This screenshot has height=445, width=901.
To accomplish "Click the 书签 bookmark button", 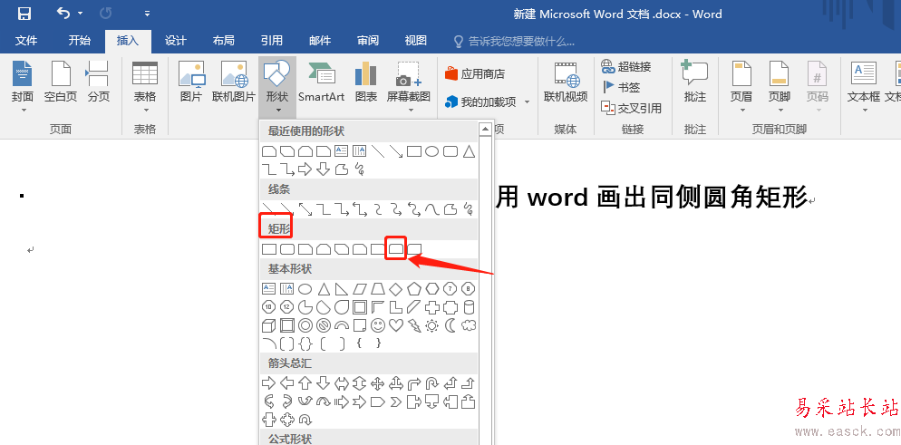I will [x=621, y=87].
